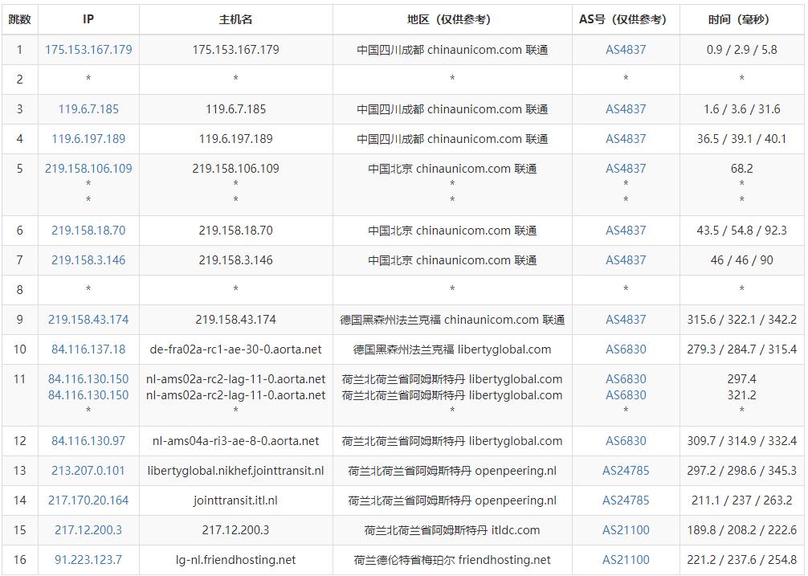
Task: Click time value 46 / 46 / 90
Action: [x=741, y=260]
